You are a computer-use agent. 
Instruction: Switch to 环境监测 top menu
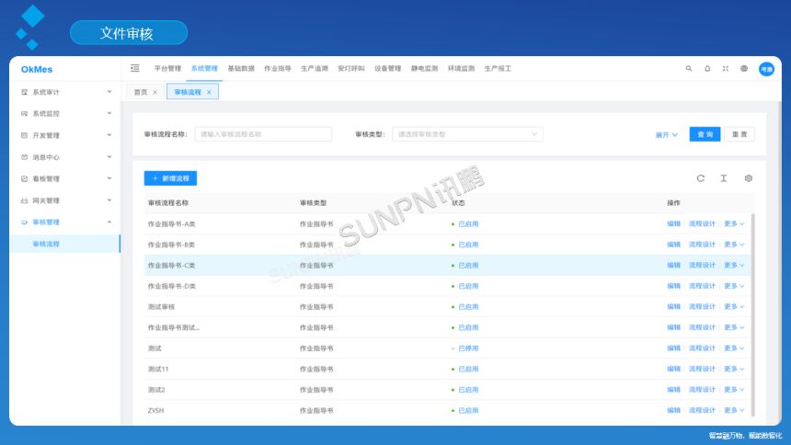[461, 69]
